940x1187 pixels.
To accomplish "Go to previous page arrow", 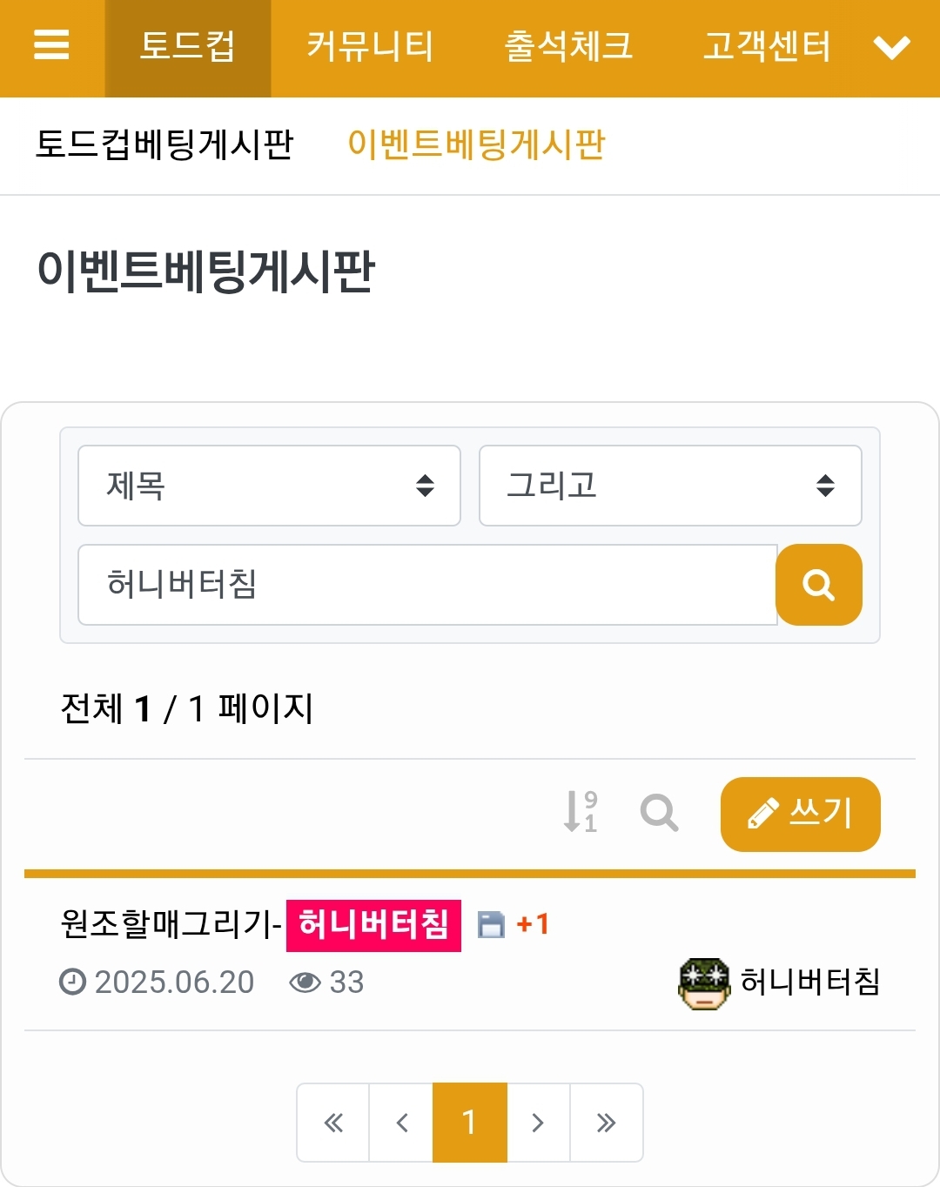I will (x=401, y=1123).
